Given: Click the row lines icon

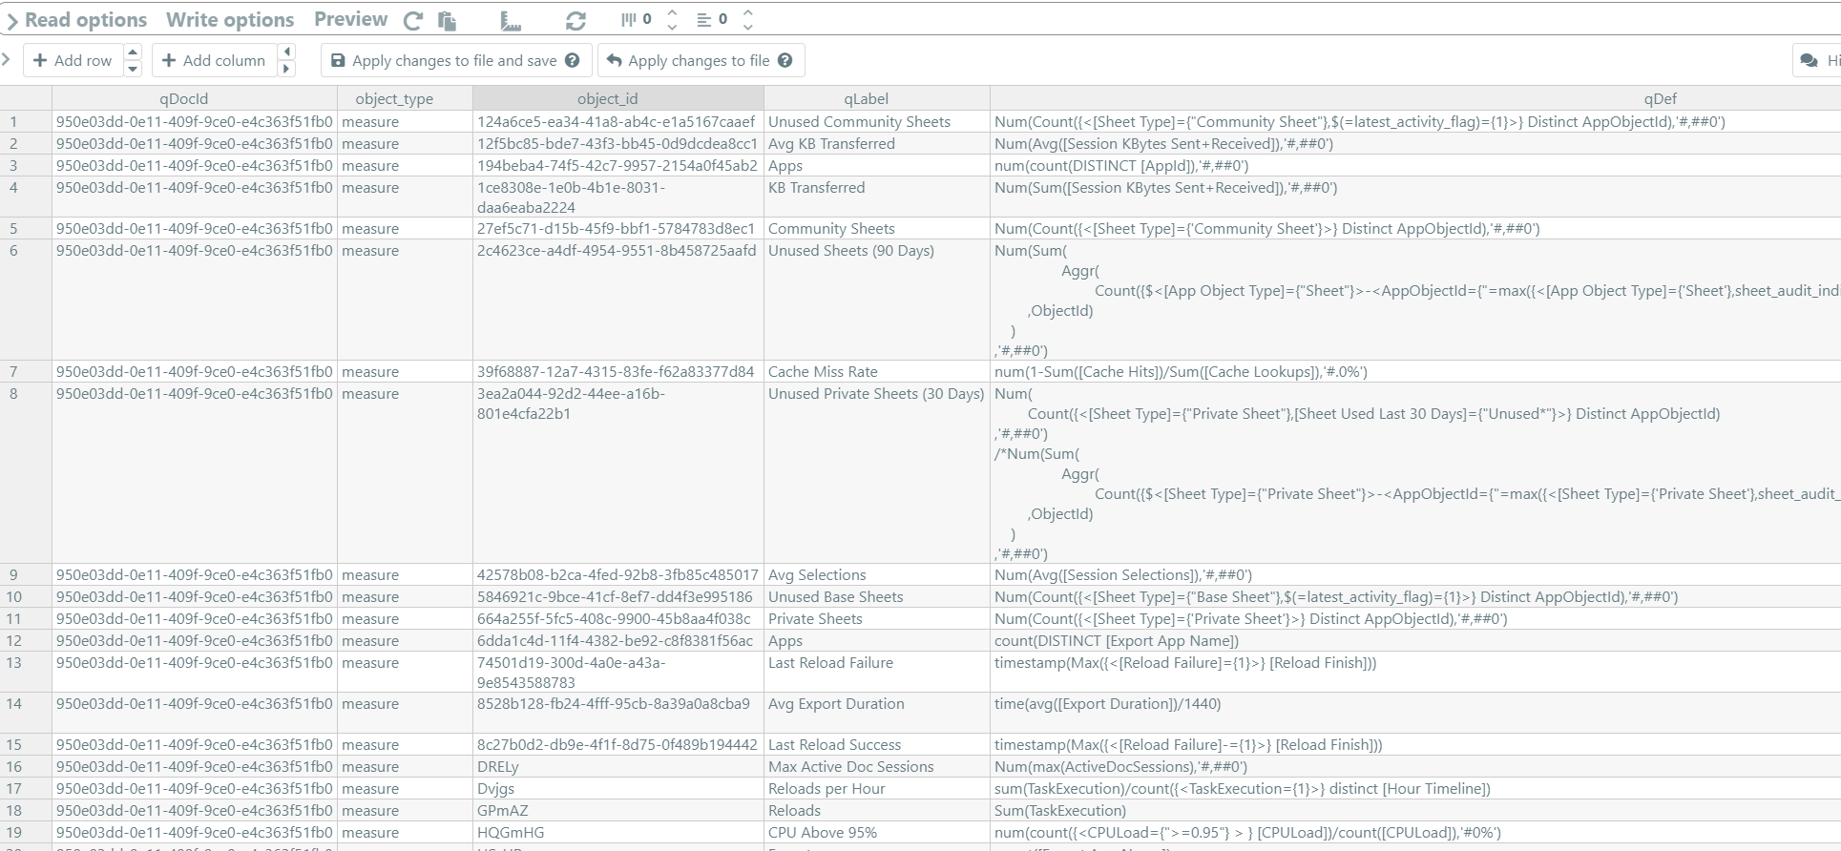Looking at the screenshot, I should coord(703,19).
